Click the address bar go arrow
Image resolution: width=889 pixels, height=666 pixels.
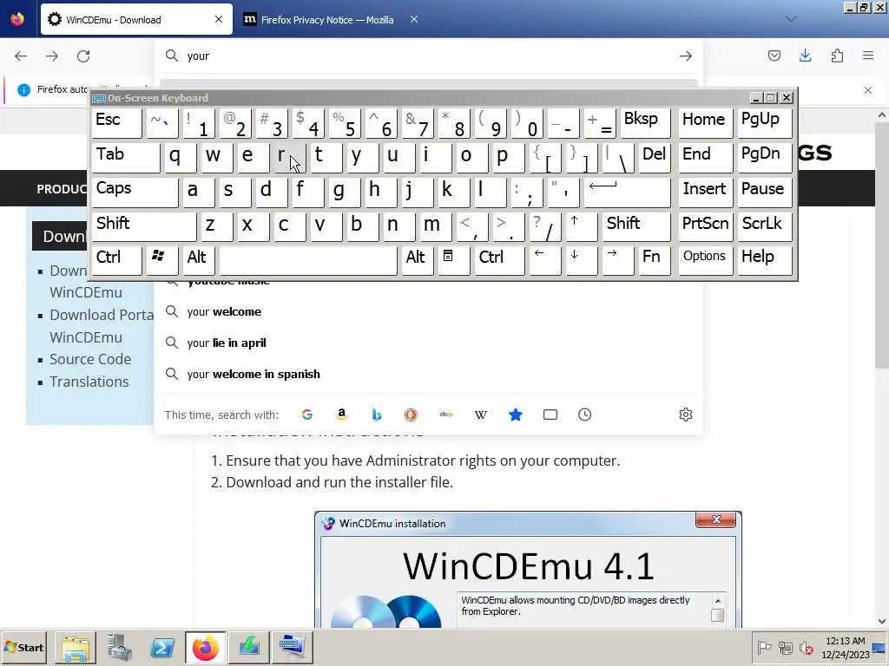686,56
